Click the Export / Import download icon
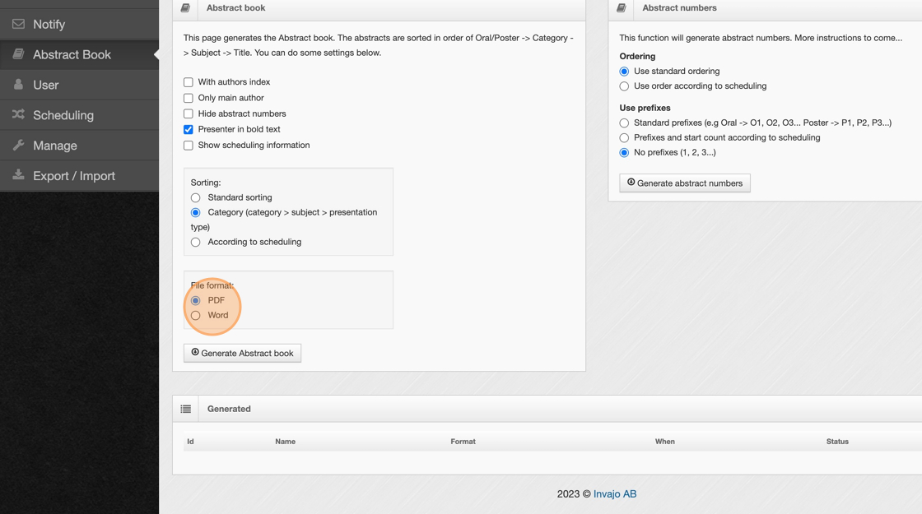Viewport: 922px width, 514px height. (x=18, y=175)
